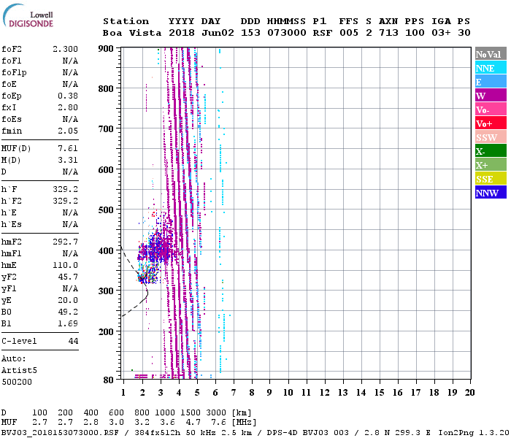Click the 500200 code below Artist5
This screenshot has width=511, height=438.
[17, 382]
